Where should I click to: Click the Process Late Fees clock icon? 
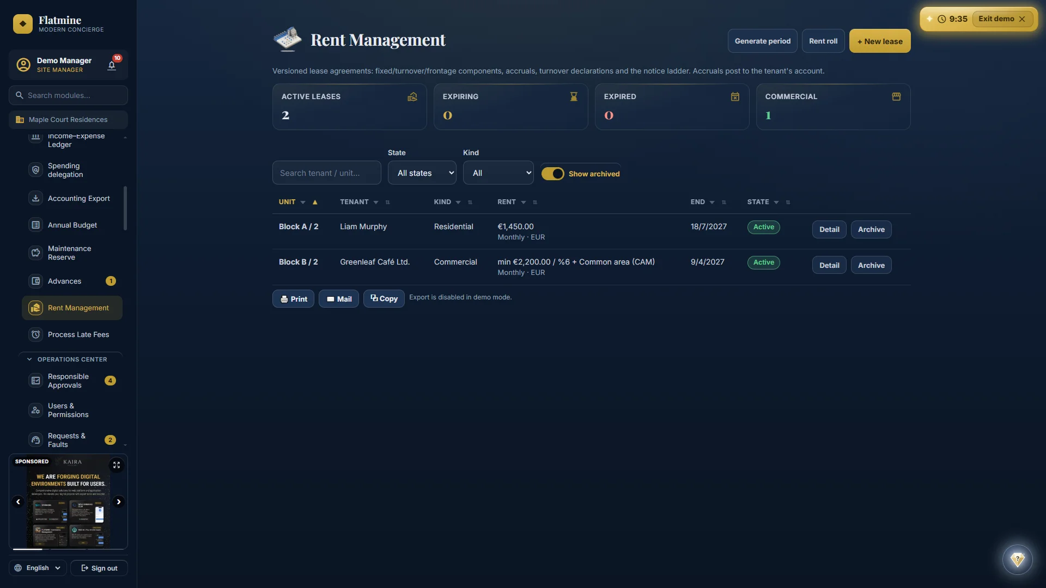coord(35,334)
